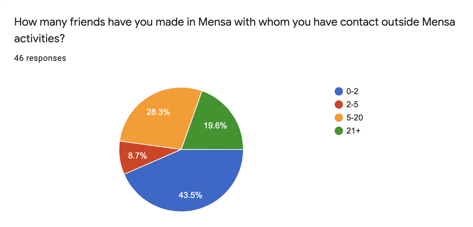The width and height of the screenshot is (473, 227).
Task: Click the pie center where slices meet
Action: point(182,149)
